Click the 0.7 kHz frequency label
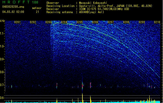This screenshot has height=103, width=163. (2, 85)
